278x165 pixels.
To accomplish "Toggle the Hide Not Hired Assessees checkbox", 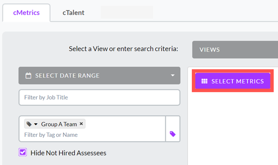I will point(23,152).
